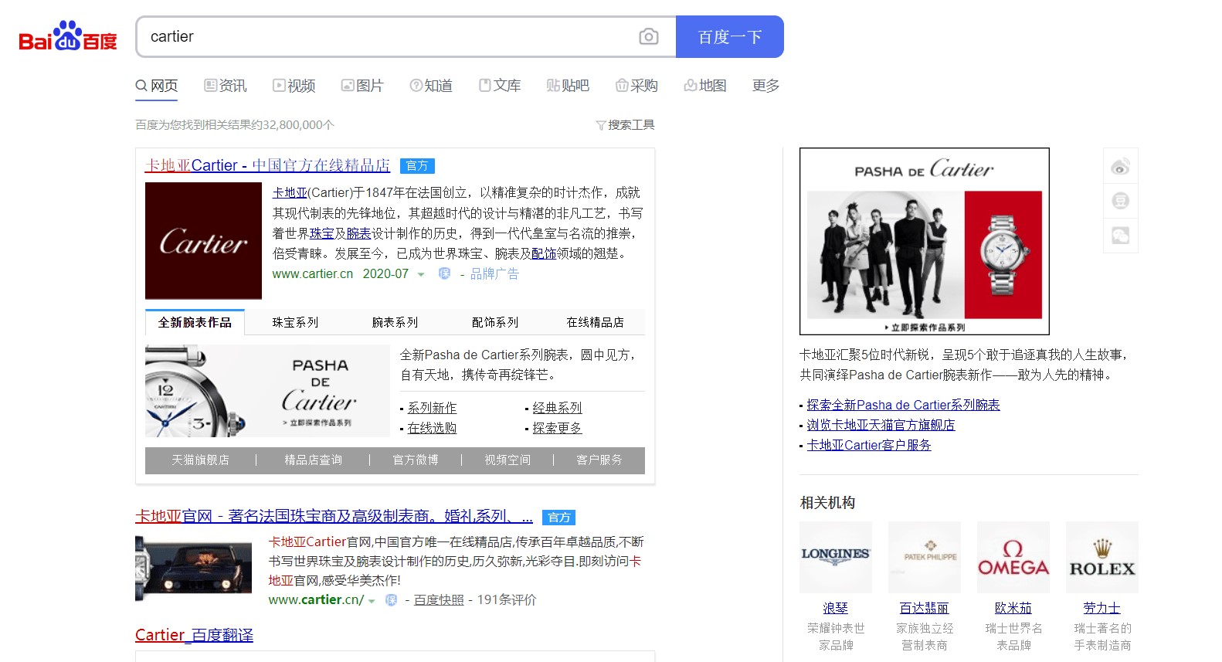
Task: Open 探索全新Pasha de Cartier系列腕表 link
Action: (x=903, y=405)
